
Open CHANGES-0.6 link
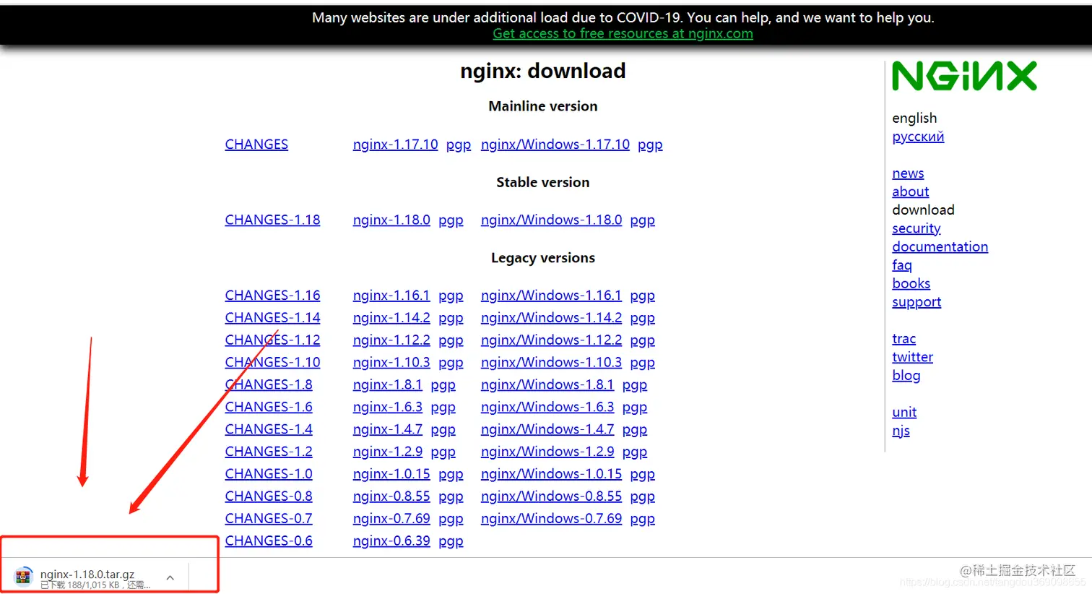pyautogui.click(x=269, y=542)
